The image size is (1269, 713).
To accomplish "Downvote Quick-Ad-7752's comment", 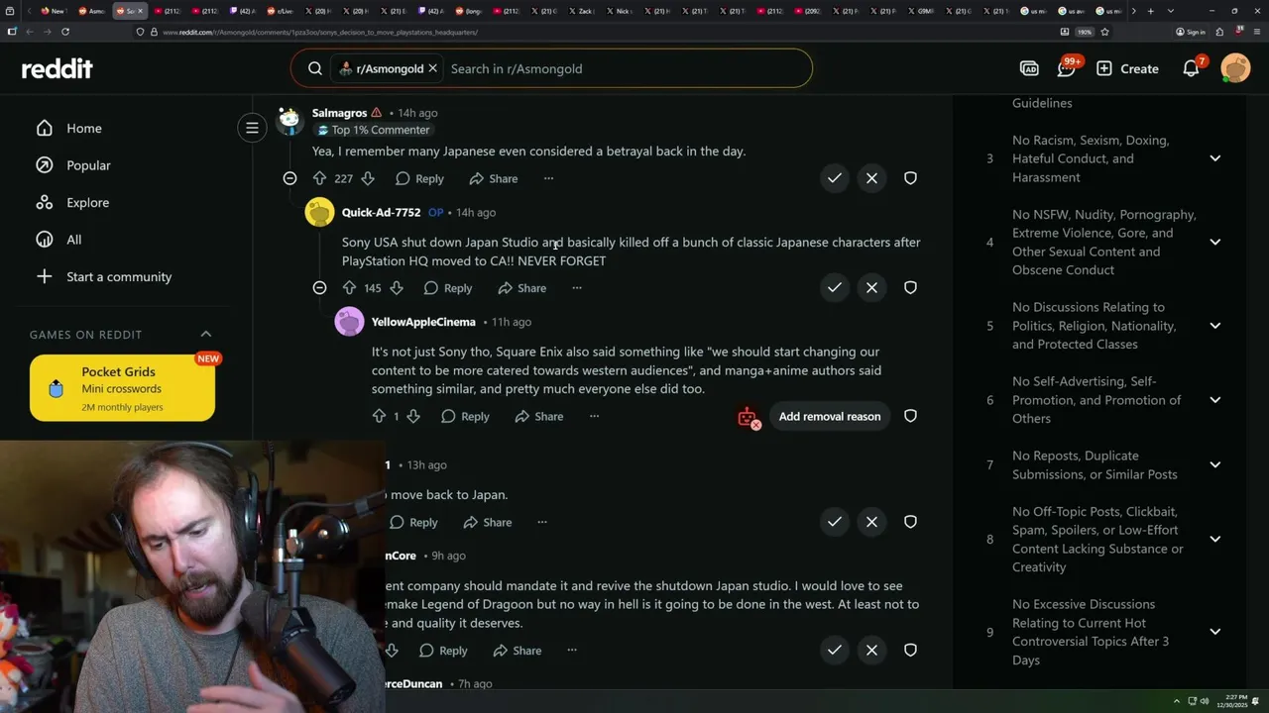I will click(397, 288).
